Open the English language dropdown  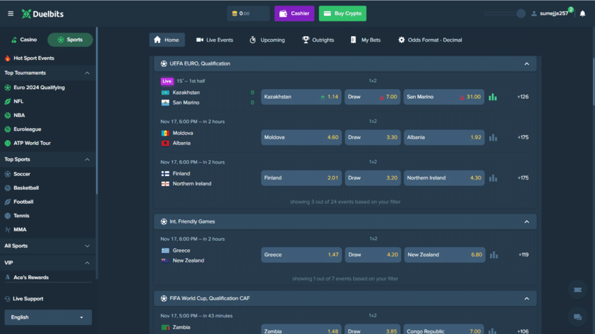[x=48, y=317]
